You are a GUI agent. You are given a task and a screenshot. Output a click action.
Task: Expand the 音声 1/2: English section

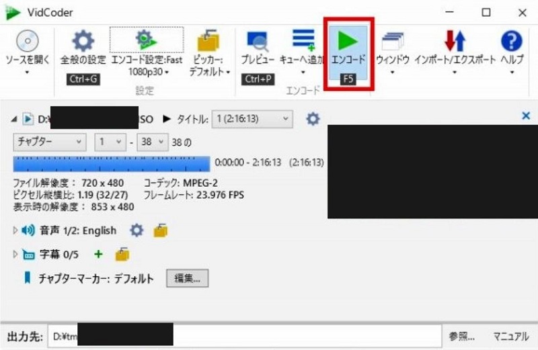tap(15, 230)
